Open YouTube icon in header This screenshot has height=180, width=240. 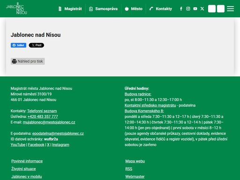tap(195, 8)
